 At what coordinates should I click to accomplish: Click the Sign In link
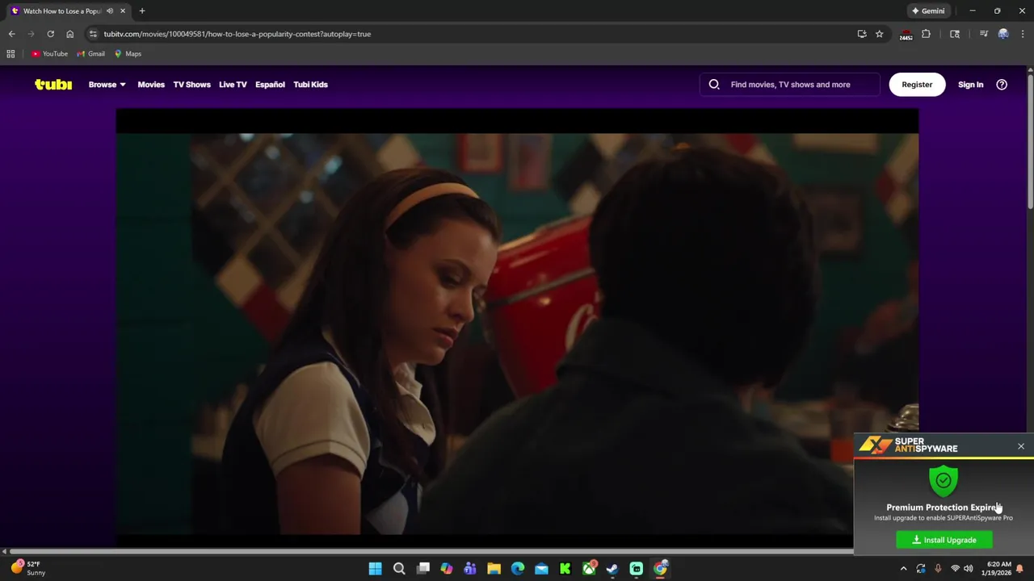(970, 84)
